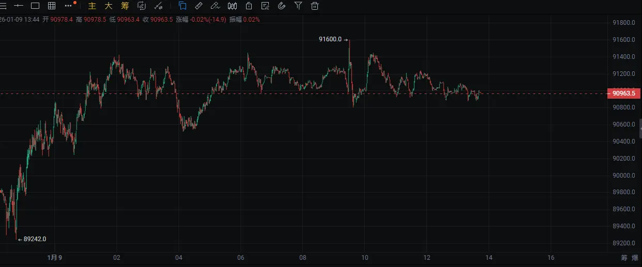The width and height of the screenshot is (642, 267).
Task: Open the notes edit icon
Action: 265,6
